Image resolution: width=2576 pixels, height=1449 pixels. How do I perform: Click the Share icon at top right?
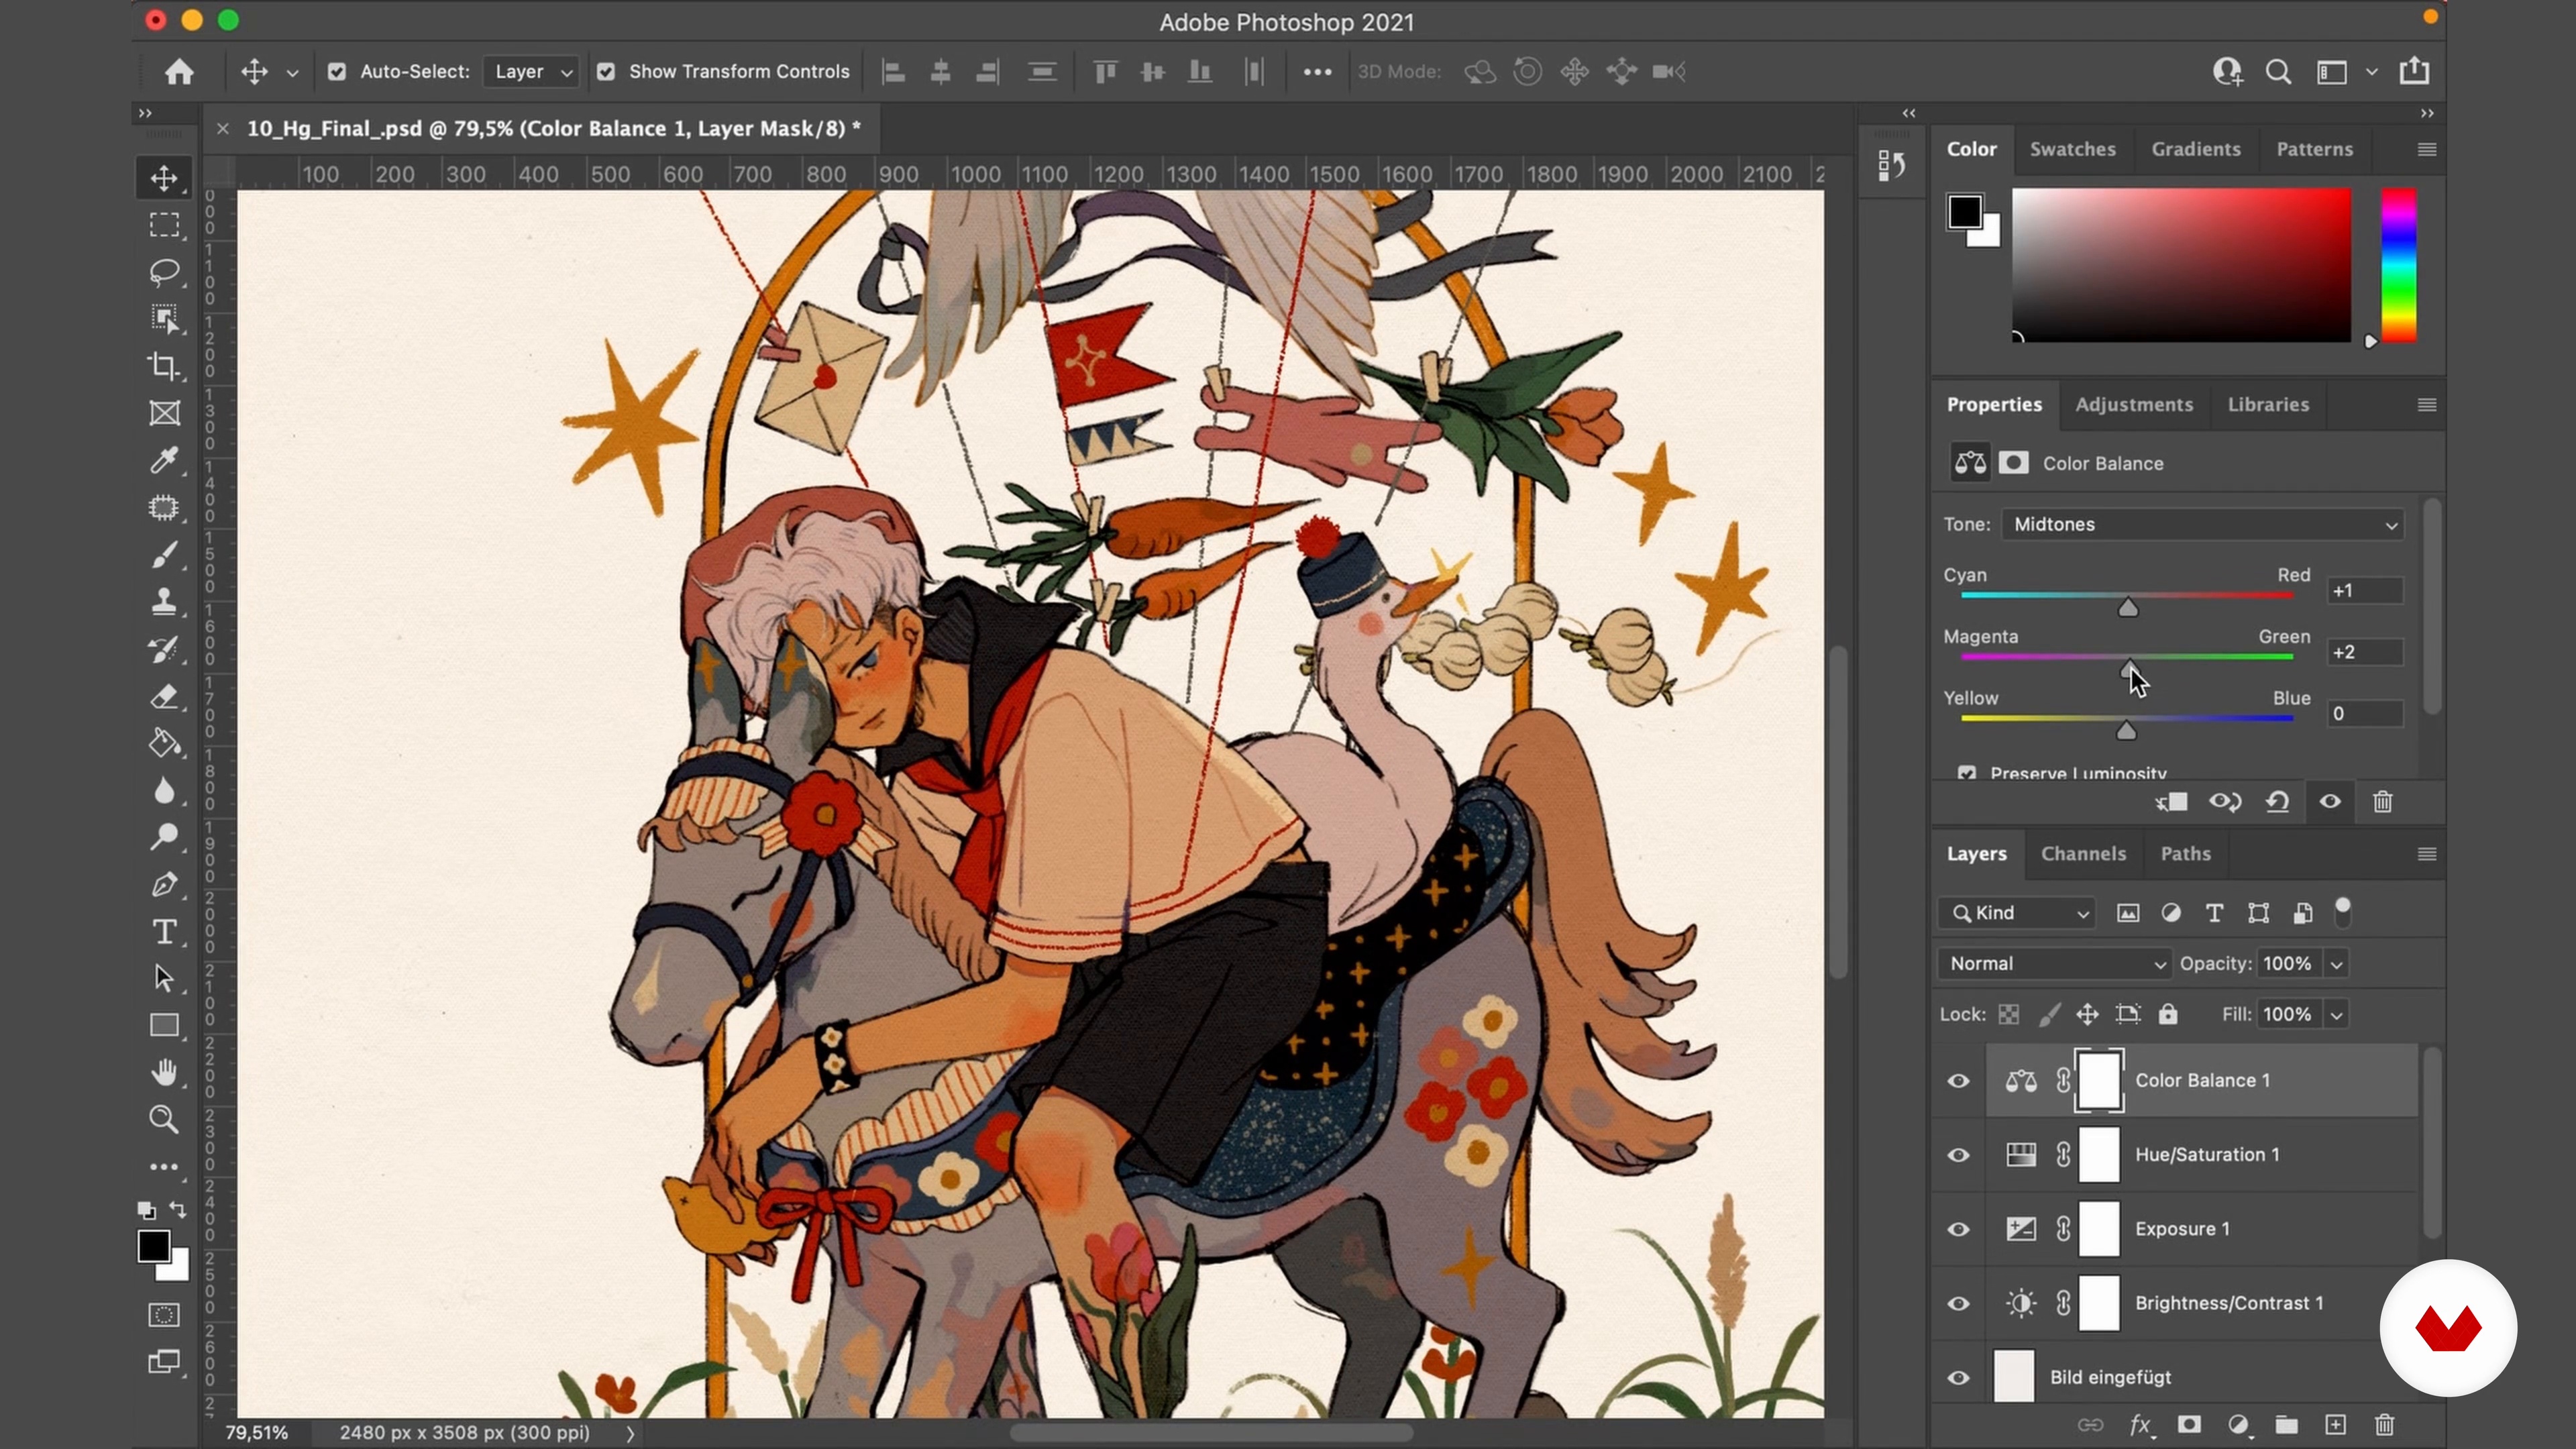2414,71
